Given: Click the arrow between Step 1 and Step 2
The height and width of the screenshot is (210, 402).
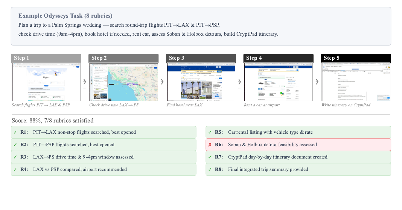Looking at the screenshot, I should click(x=85, y=82).
